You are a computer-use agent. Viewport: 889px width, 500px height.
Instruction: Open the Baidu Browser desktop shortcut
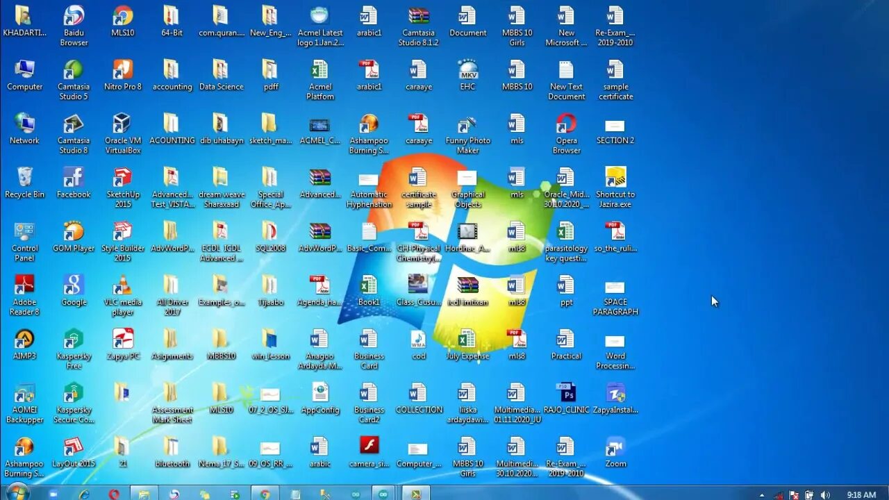pyautogui.click(x=74, y=26)
